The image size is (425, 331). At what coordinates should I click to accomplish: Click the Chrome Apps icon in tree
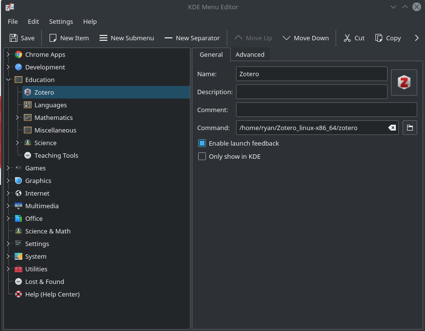(x=18, y=54)
